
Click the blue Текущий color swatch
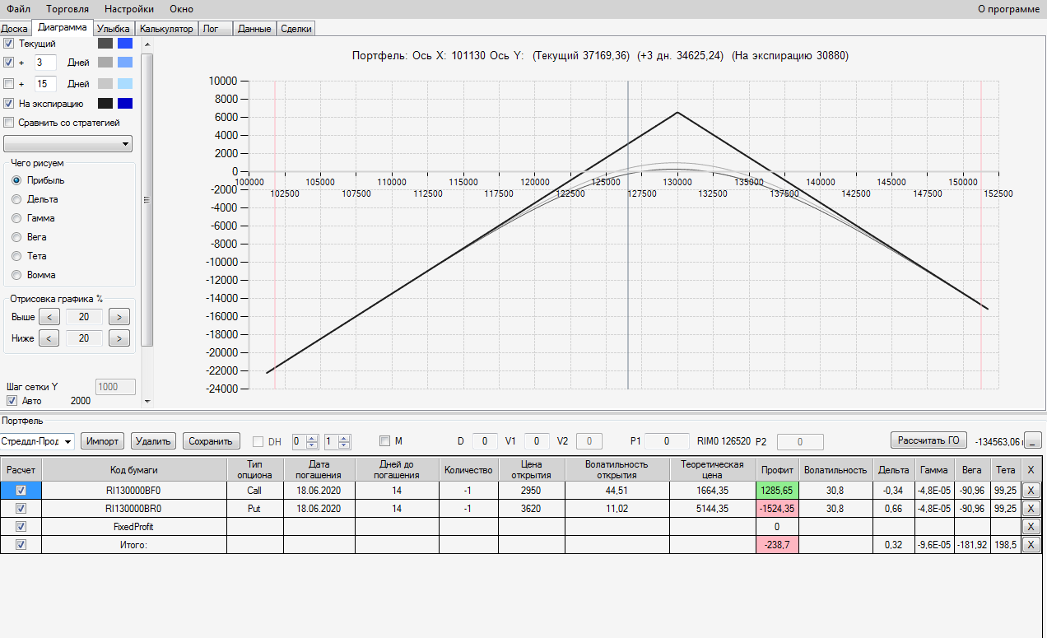[x=125, y=43]
